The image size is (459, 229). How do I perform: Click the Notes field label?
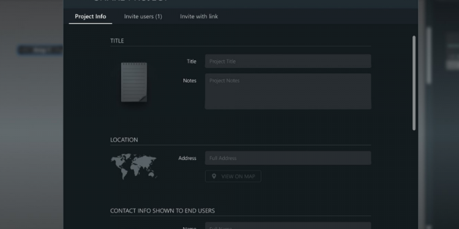[x=190, y=81]
